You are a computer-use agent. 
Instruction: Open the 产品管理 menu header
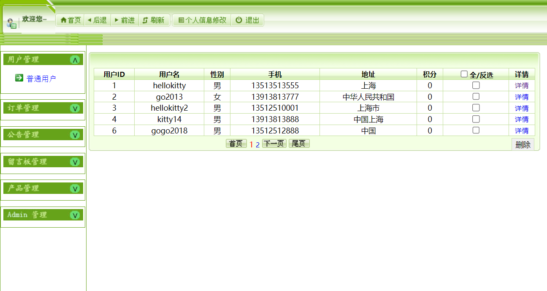43,188
